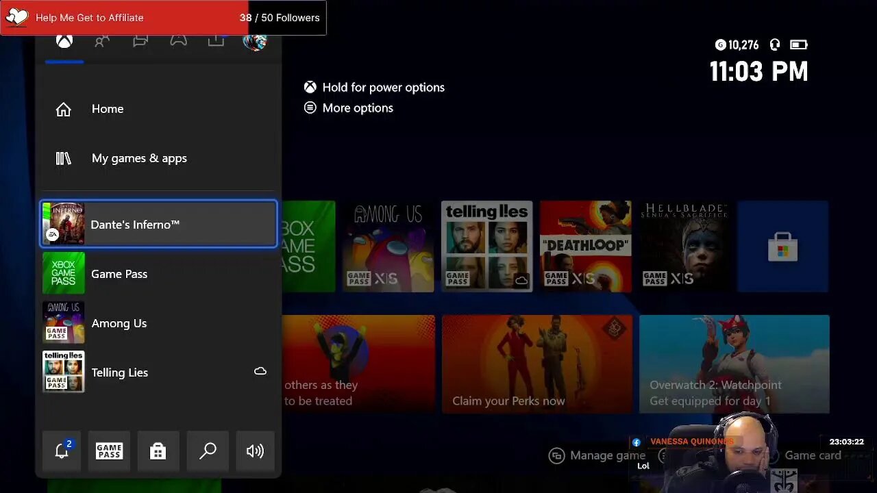
Task: Open the Microsoft Store bag icon
Action: click(x=158, y=451)
